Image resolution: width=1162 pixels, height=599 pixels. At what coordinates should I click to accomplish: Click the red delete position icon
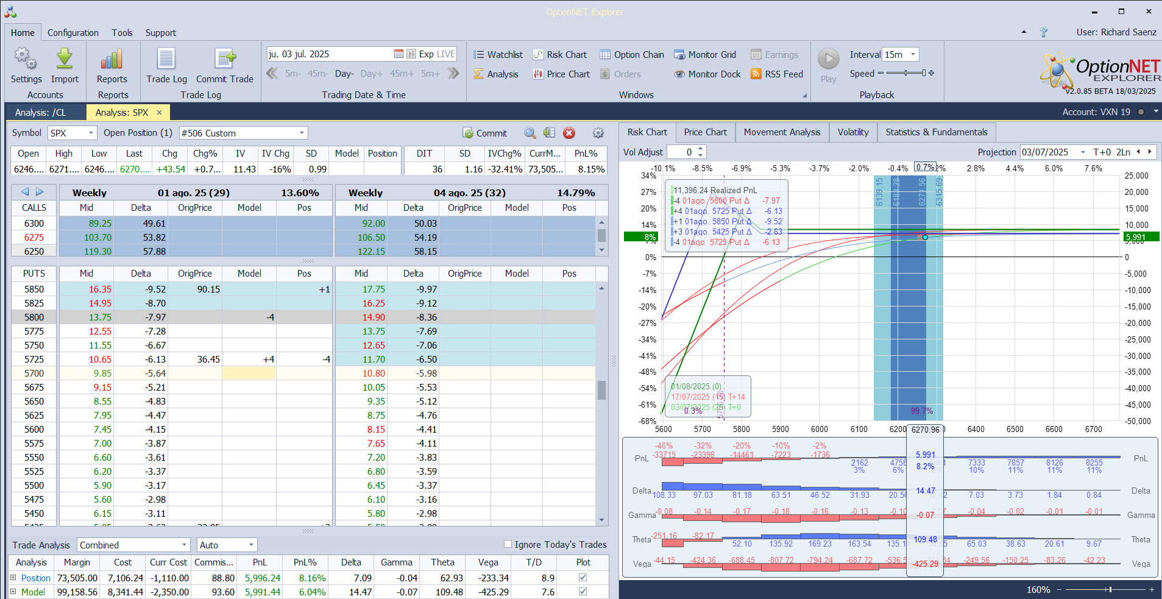(569, 133)
